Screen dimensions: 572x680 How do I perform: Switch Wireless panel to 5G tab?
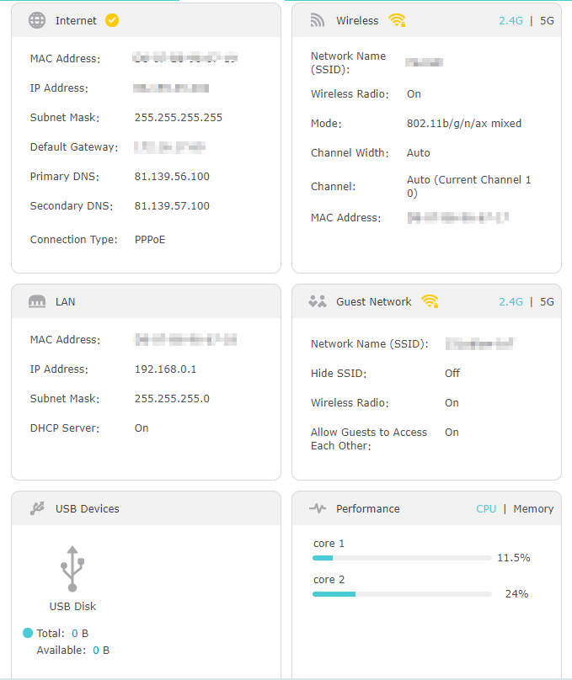tap(547, 20)
